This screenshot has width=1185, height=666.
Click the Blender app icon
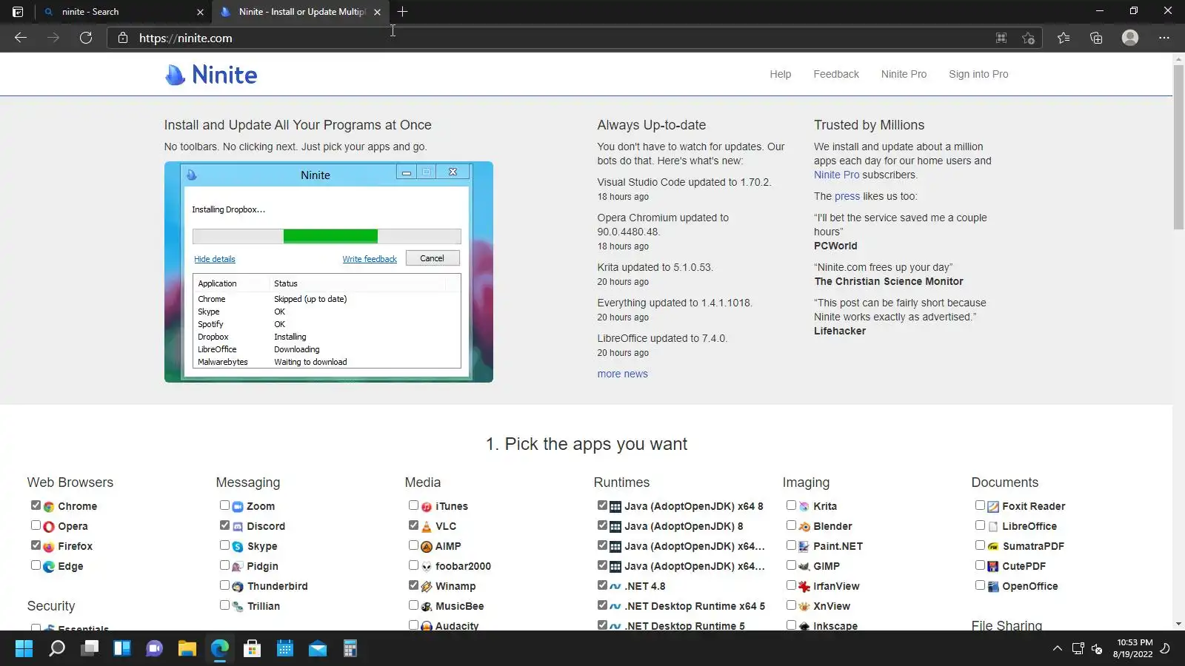(x=804, y=527)
